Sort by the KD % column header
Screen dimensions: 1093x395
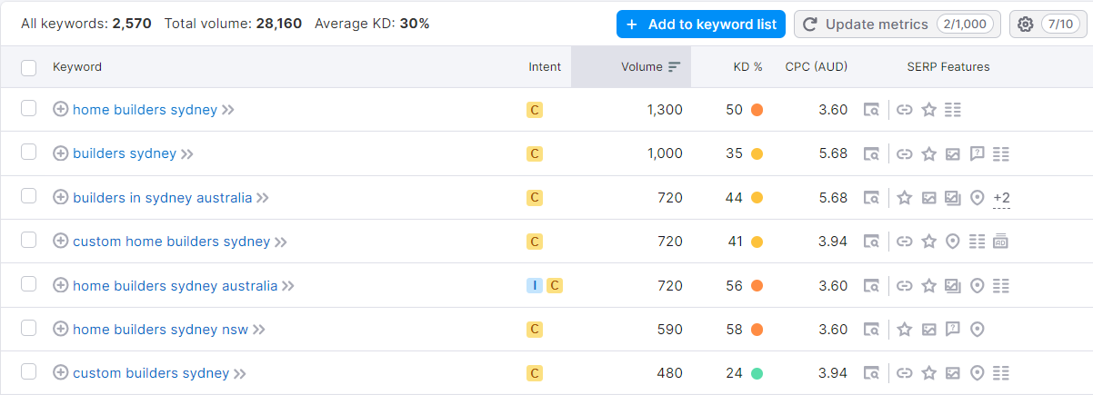click(x=747, y=66)
